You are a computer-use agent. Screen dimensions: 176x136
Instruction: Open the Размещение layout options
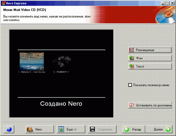point(150,50)
